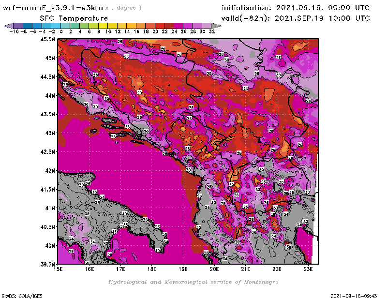
Task: Select the red 20 to 22 legend swatch
Action: 160,26
